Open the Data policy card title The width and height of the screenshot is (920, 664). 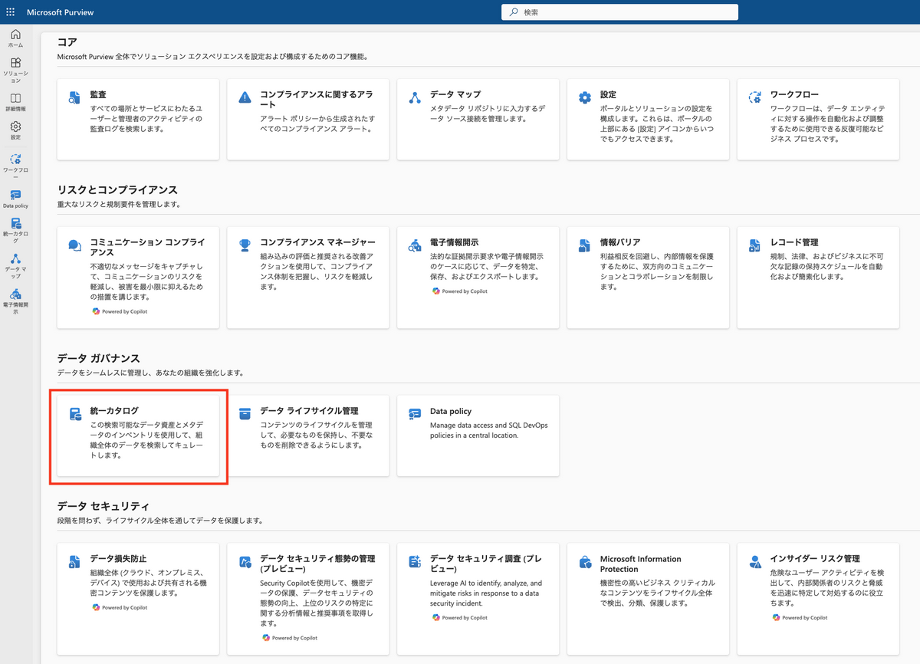point(451,411)
